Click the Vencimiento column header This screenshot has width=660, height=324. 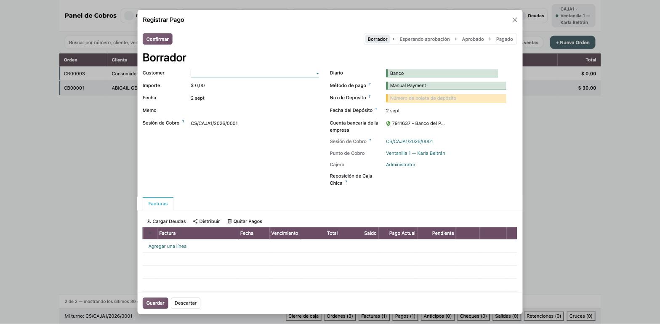285,233
